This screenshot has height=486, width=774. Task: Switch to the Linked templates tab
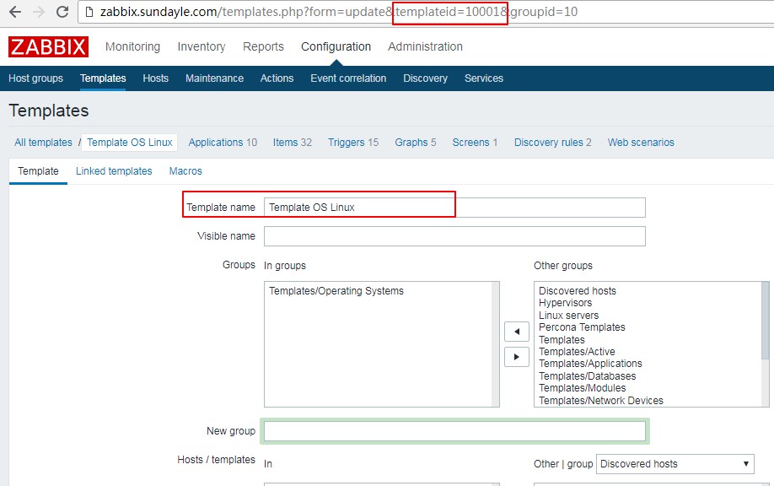tap(114, 170)
